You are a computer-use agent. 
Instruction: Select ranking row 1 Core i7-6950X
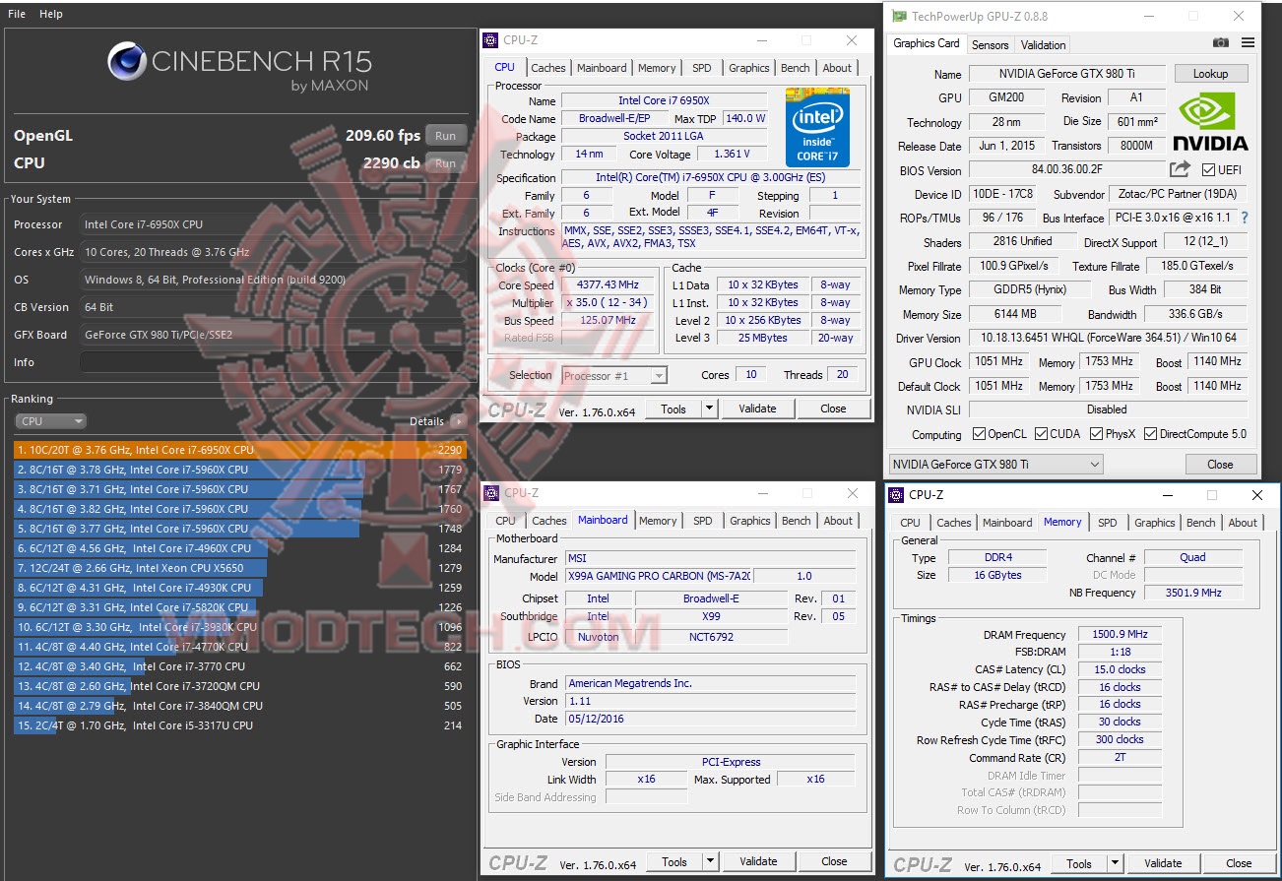click(x=240, y=450)
